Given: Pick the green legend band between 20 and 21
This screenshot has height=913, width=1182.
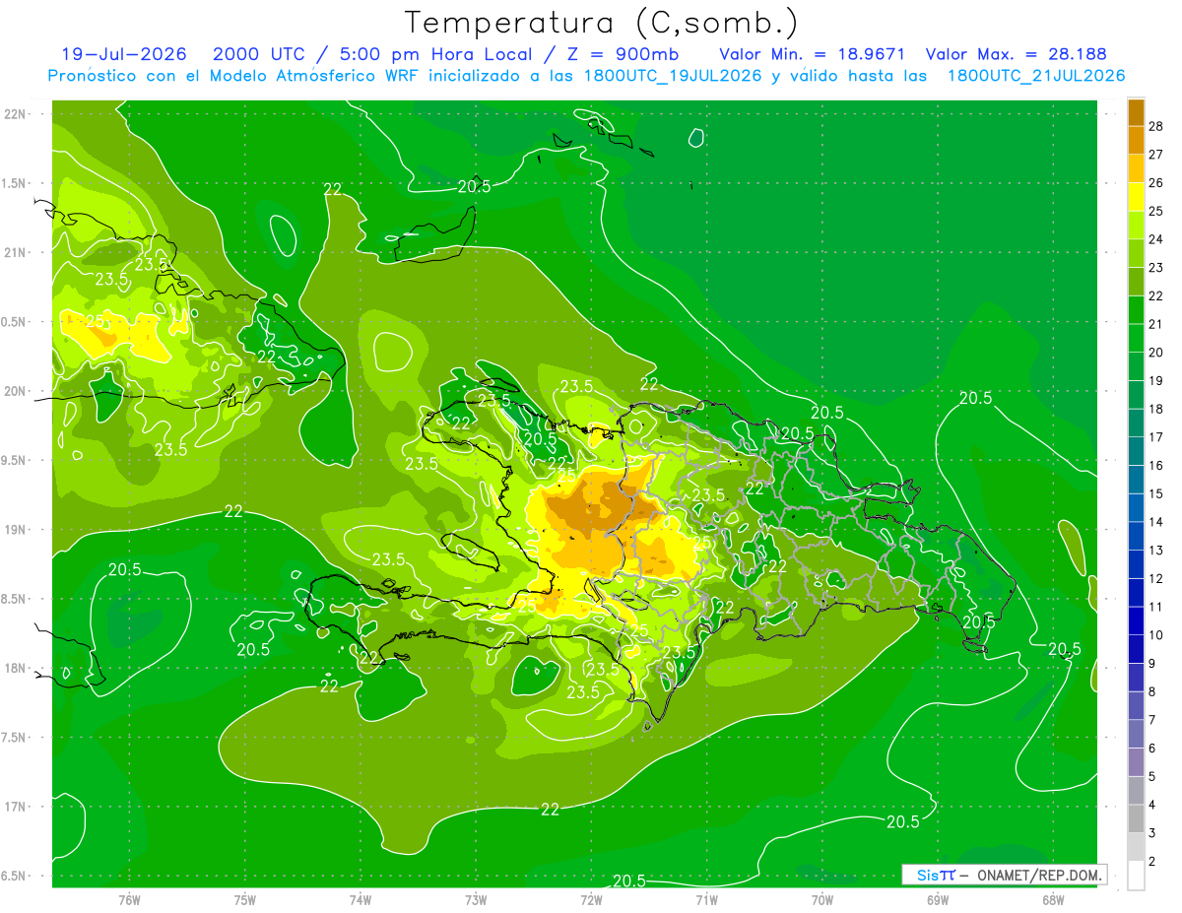Looking at the screenshot, I should coord(1136,339).
